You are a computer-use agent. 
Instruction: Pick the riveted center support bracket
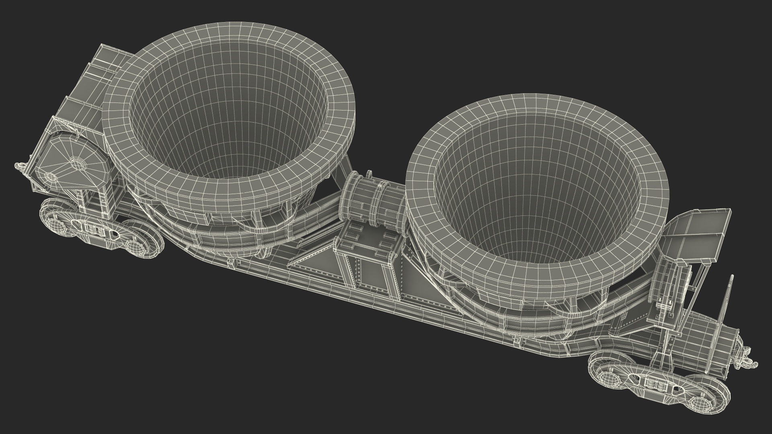click(368, 261)
